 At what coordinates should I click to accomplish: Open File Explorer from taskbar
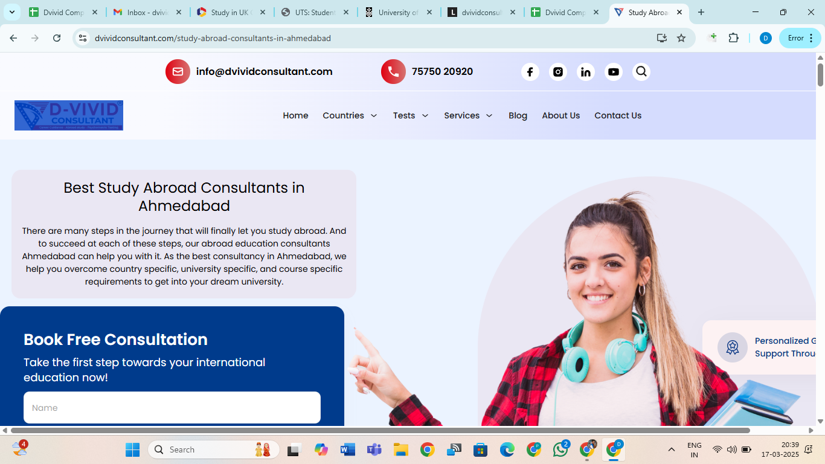(x=400, y=449)
